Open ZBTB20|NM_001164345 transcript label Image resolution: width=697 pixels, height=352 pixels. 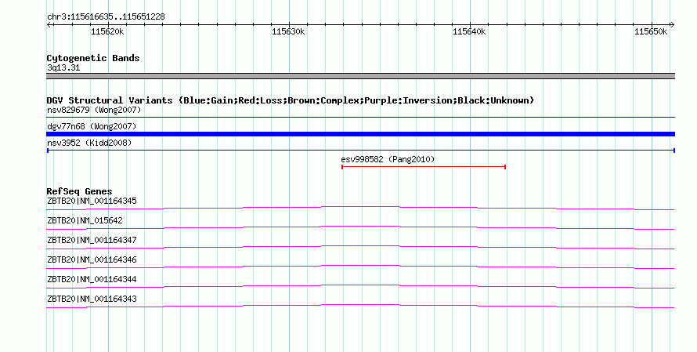92,201
